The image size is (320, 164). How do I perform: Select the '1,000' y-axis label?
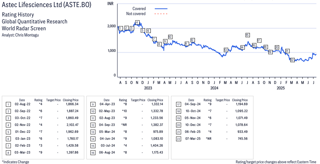[112, 51]
